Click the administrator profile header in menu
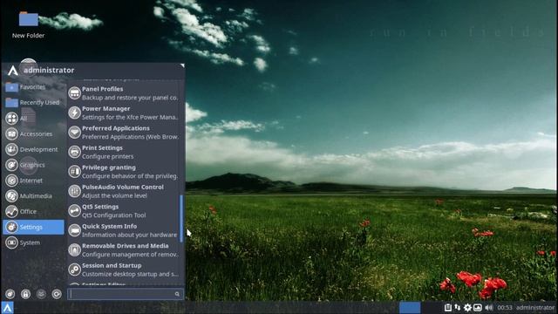The width and height of the screenshot is (558, 314). tap(42, 70)
